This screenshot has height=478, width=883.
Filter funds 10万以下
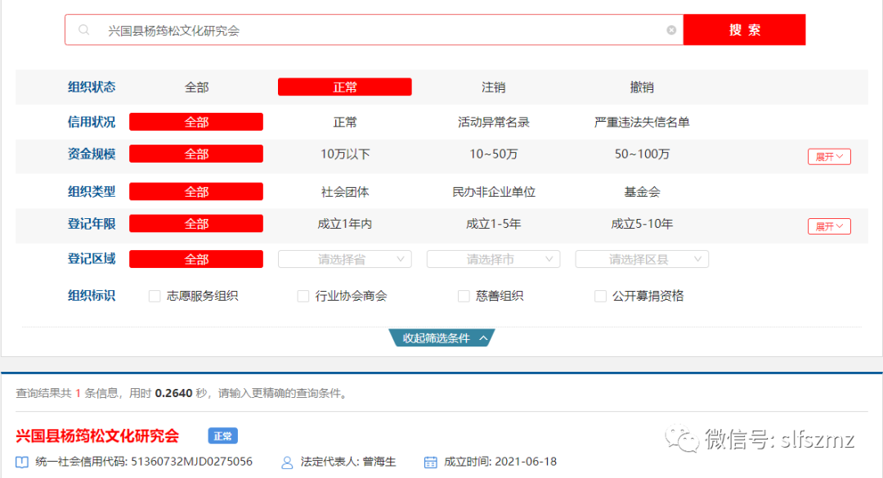345,154
